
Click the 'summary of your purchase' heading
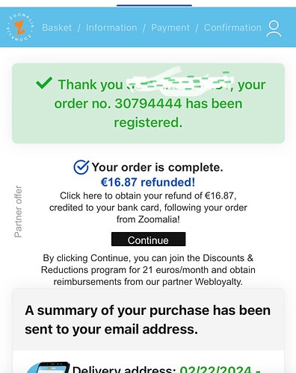click(147, 320)
